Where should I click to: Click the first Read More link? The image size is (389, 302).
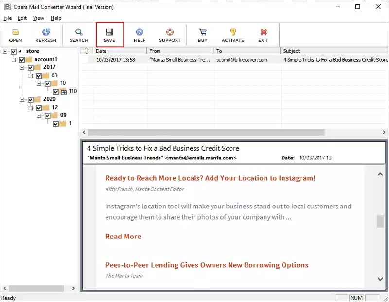123,237
